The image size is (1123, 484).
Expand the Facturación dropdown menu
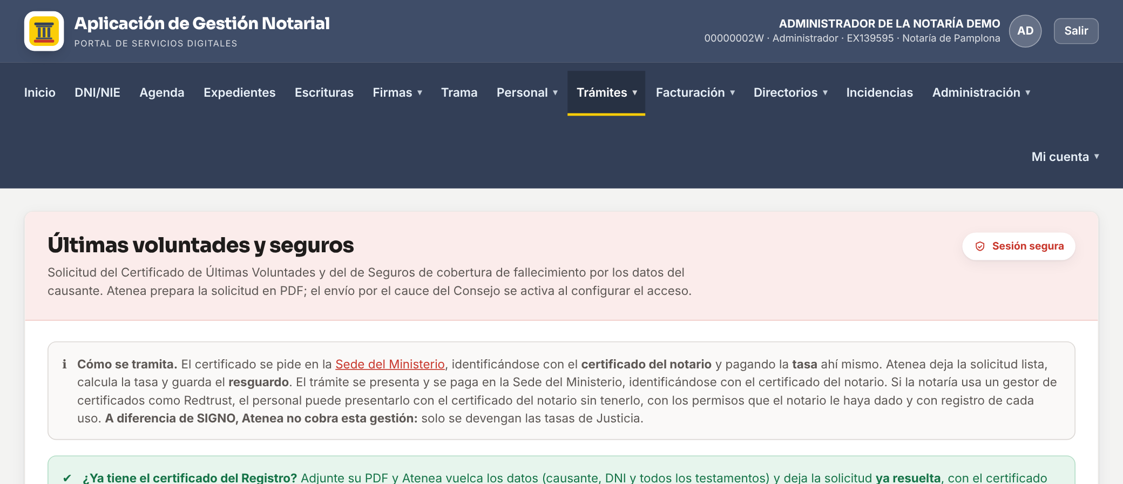pos(695,92)
